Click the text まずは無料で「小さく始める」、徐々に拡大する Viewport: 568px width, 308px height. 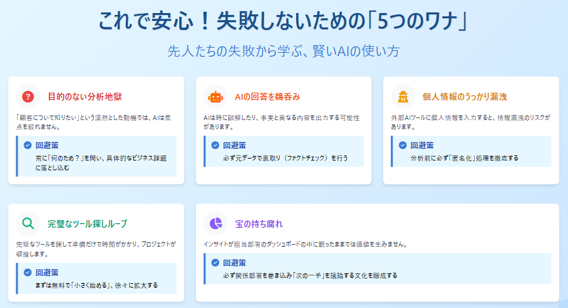click(97, 285)
